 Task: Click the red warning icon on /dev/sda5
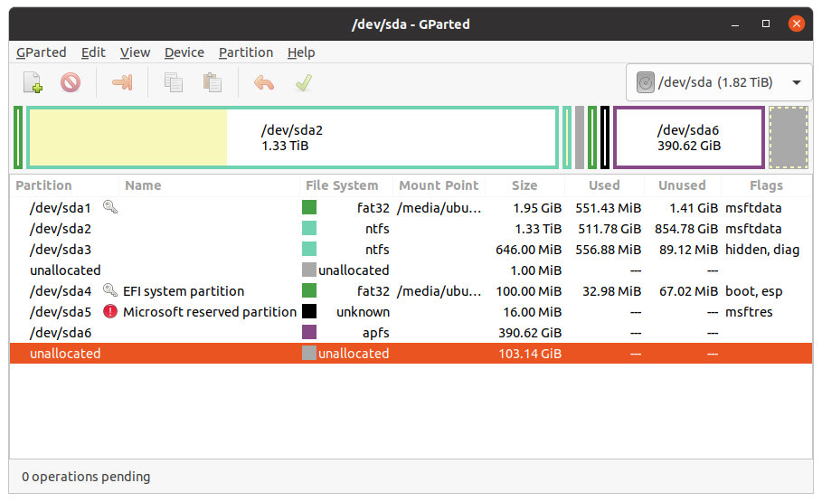(110, 311)
